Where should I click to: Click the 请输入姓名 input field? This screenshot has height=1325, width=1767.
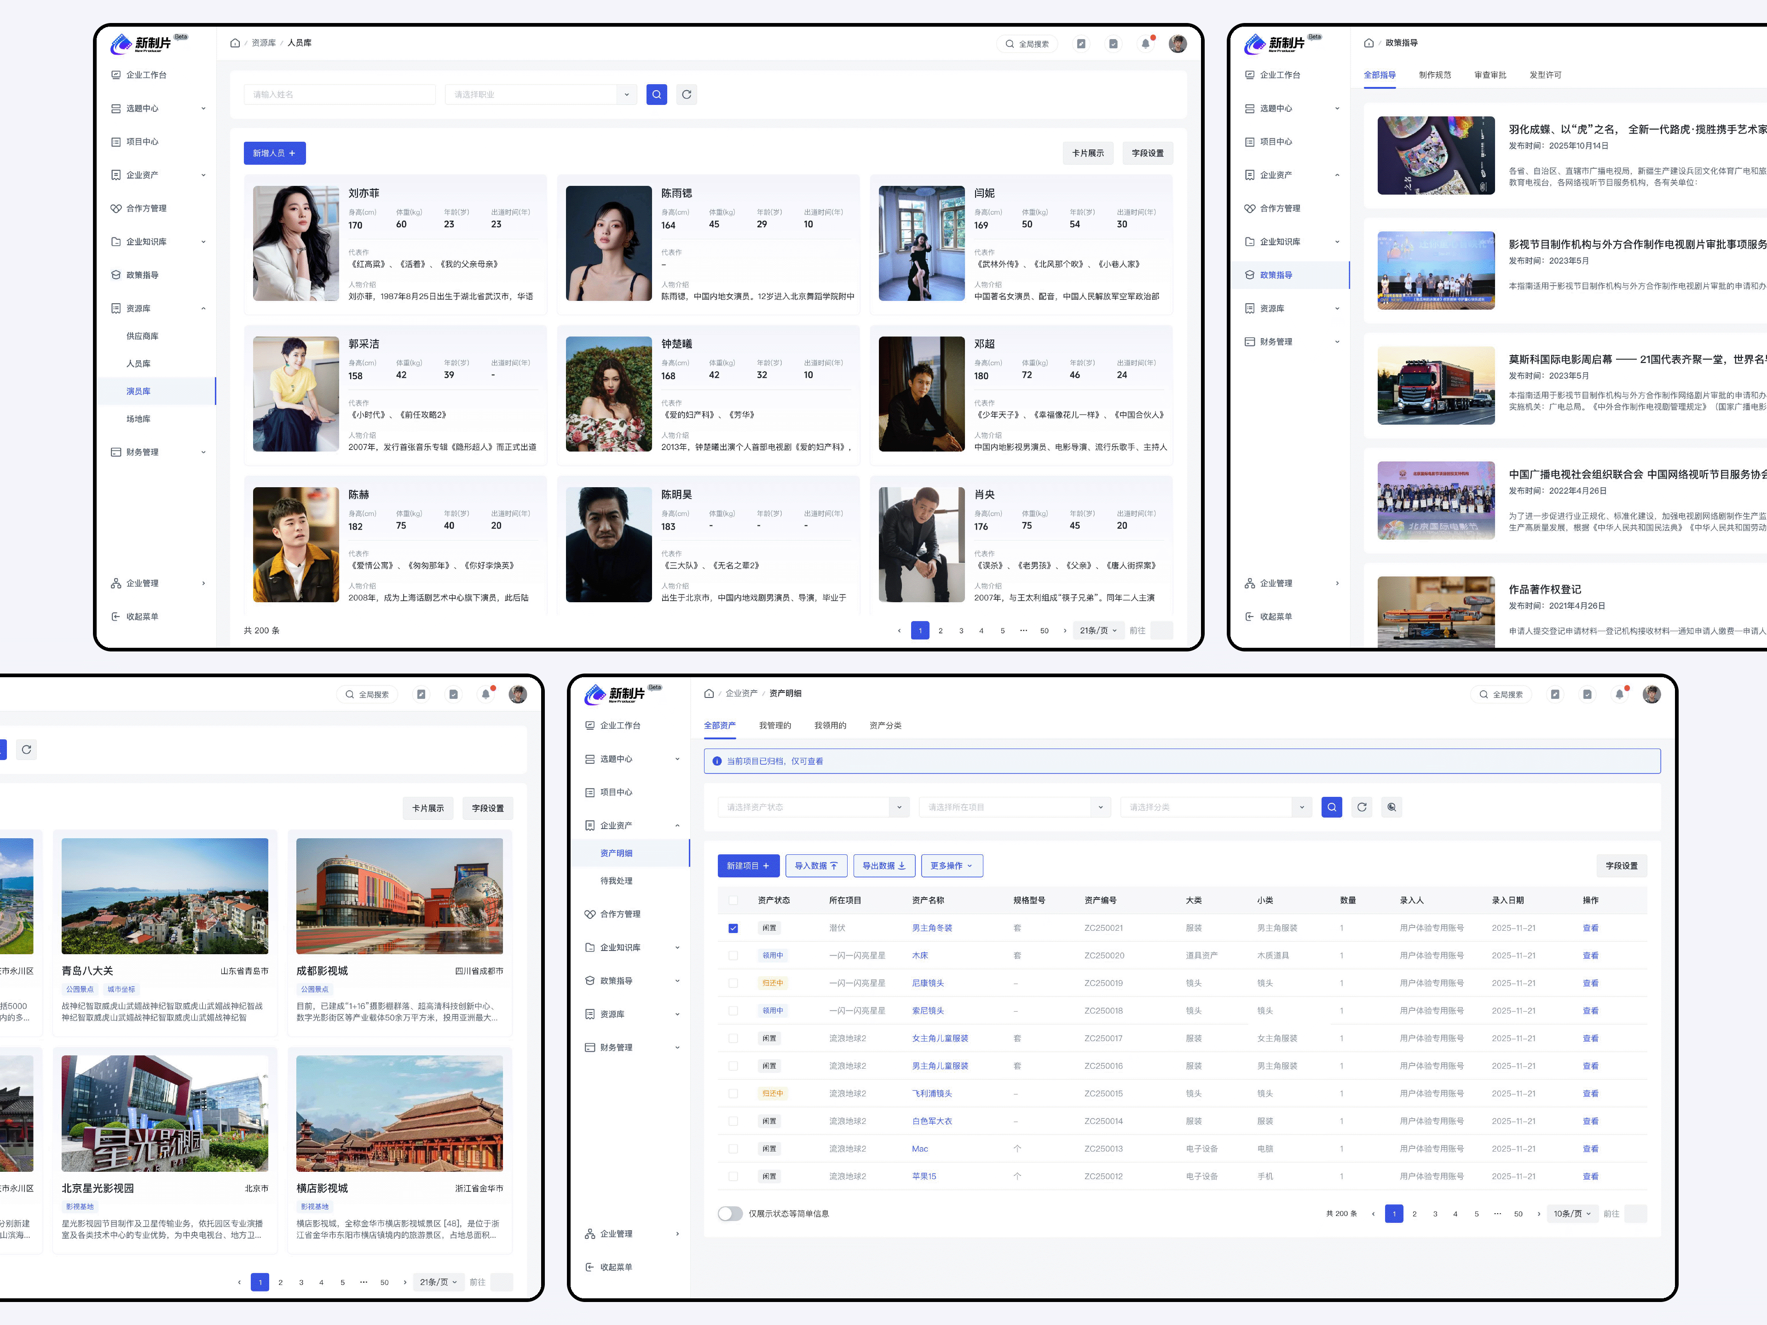[x=340, y=94]
